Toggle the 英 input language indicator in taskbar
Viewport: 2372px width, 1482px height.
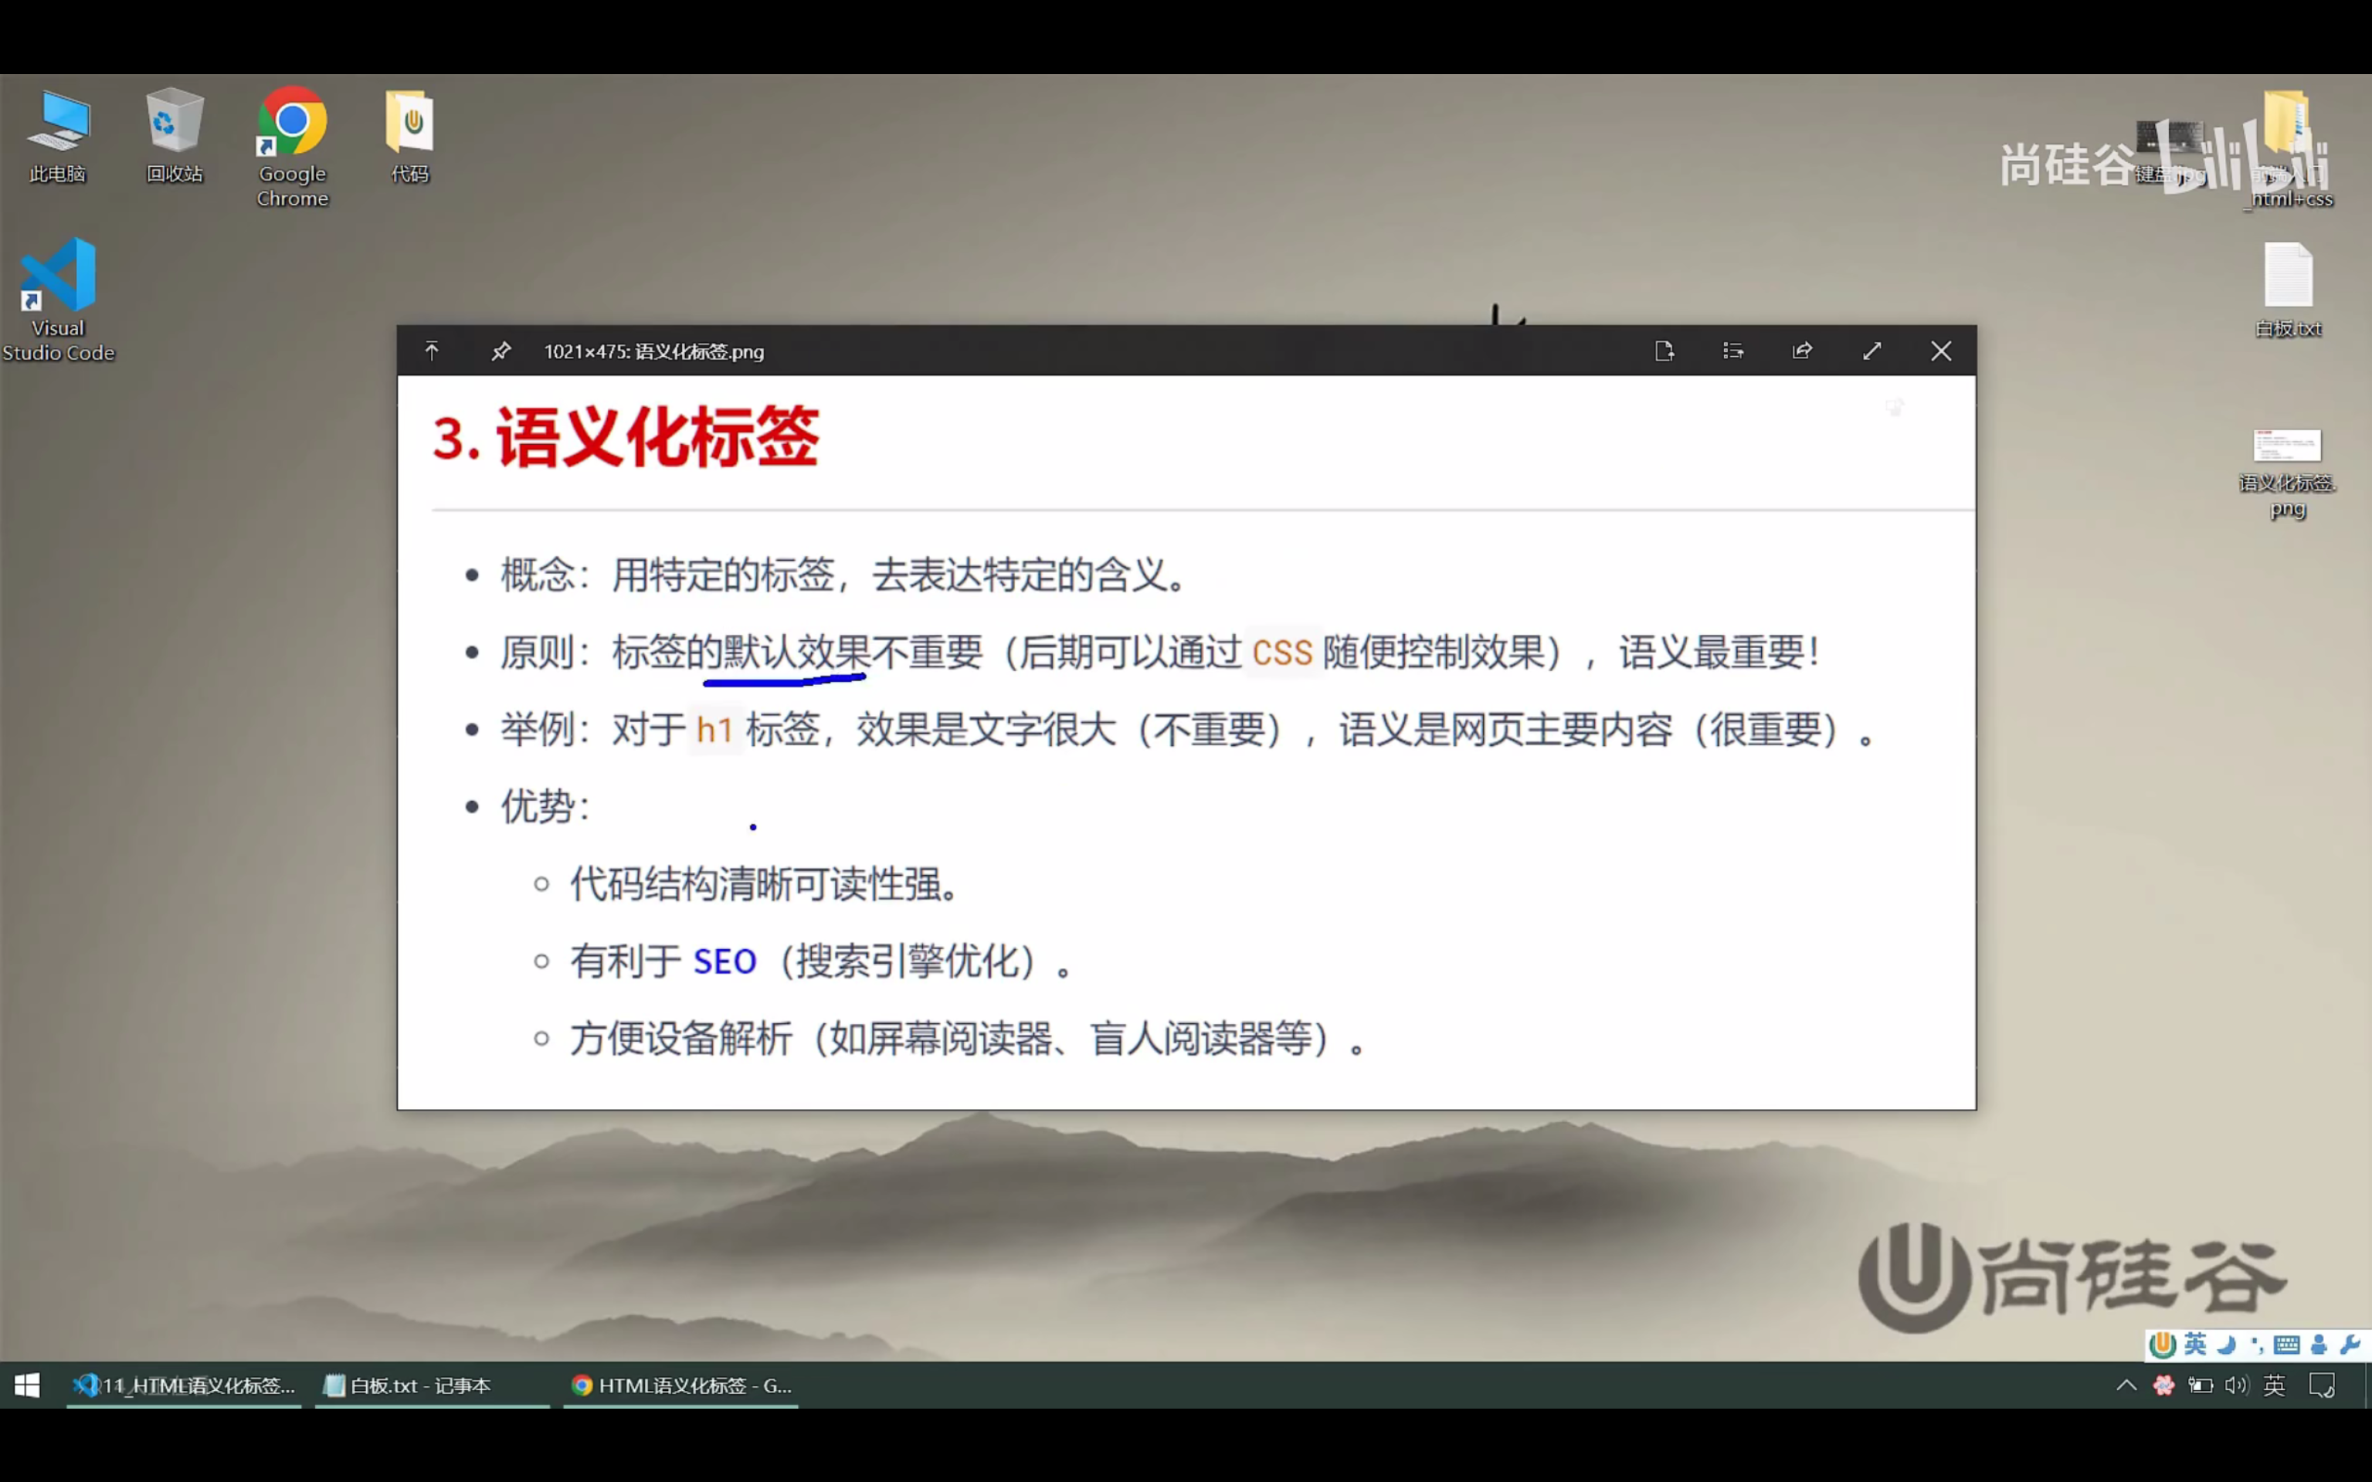coord(2274,1385)
